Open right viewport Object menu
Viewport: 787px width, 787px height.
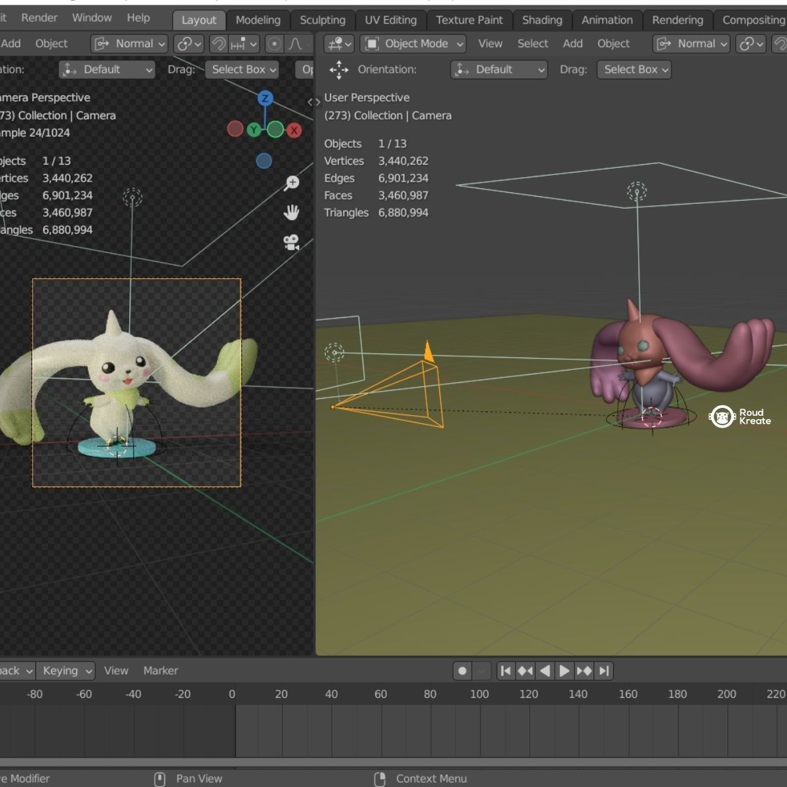click(x=613, y=44)
